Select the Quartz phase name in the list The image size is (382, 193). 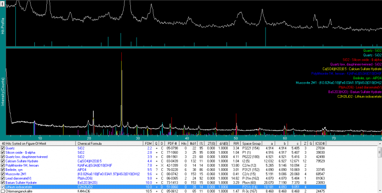[10, 148]
